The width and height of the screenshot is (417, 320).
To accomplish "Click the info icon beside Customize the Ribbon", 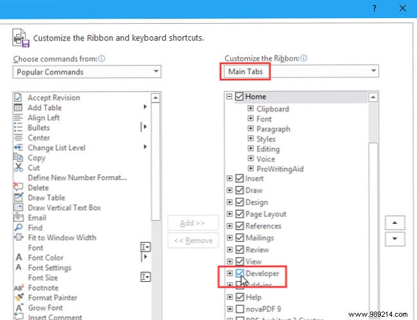I will pyautogui.click(x=304, y=58).
